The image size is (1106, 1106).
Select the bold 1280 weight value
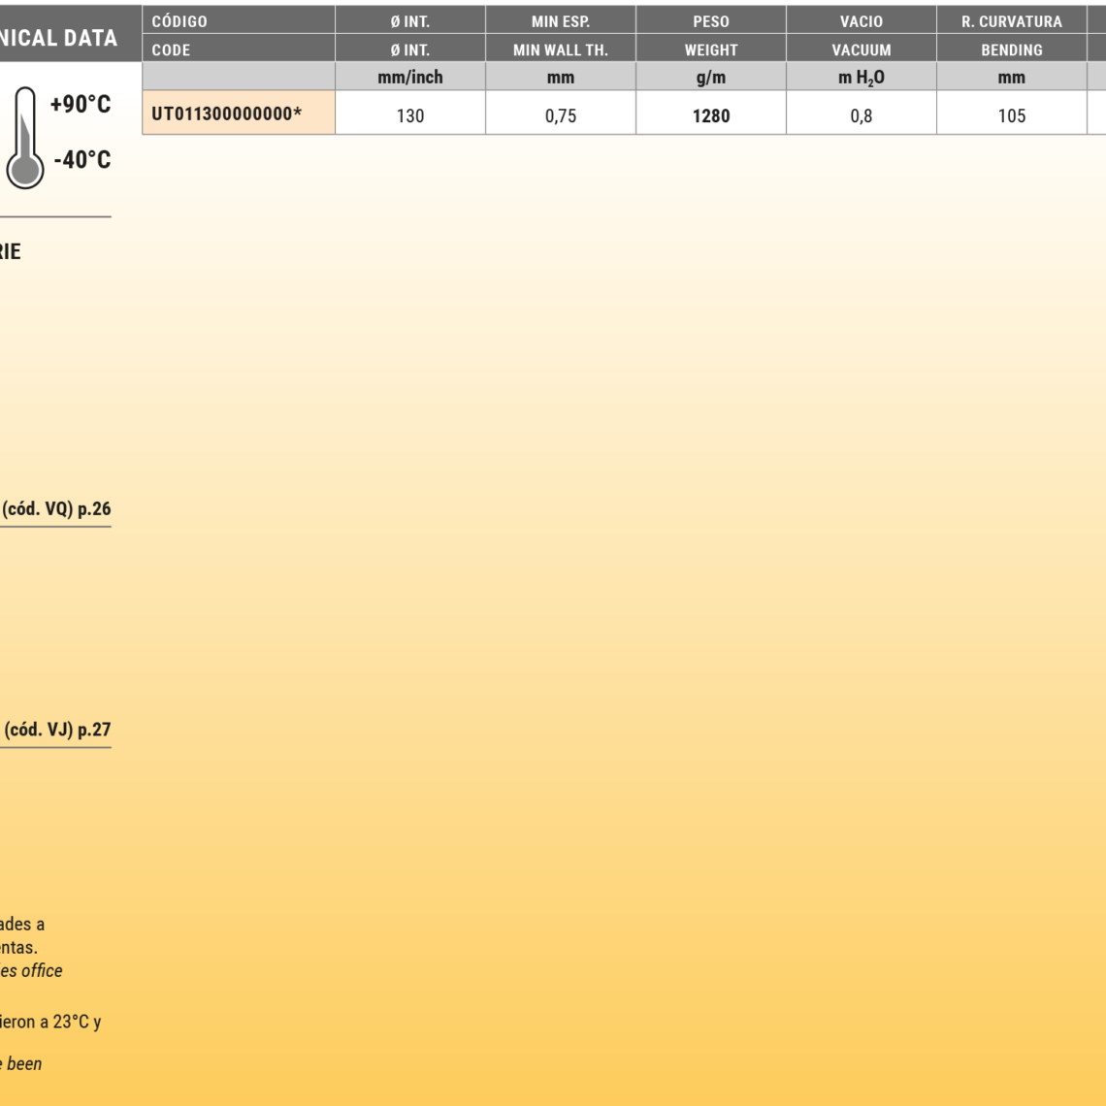pos(711,116)
